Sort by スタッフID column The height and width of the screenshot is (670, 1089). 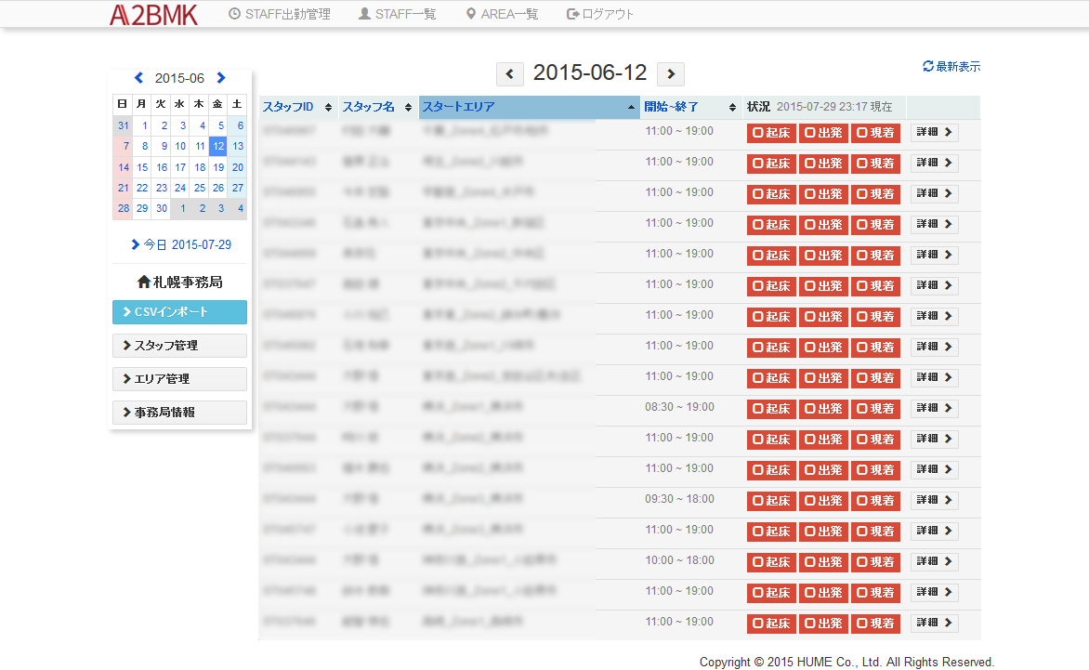pyautogui.click(x=296, y=107)
